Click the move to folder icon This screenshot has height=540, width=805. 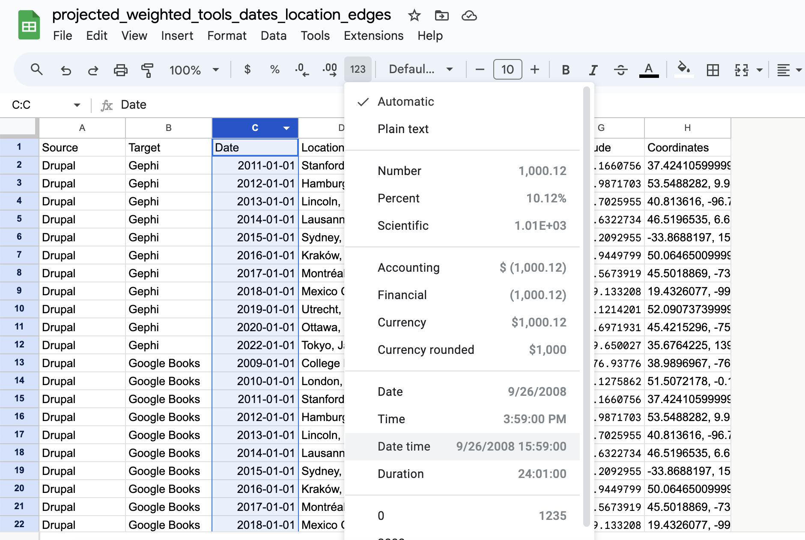(x=441, y=16)
